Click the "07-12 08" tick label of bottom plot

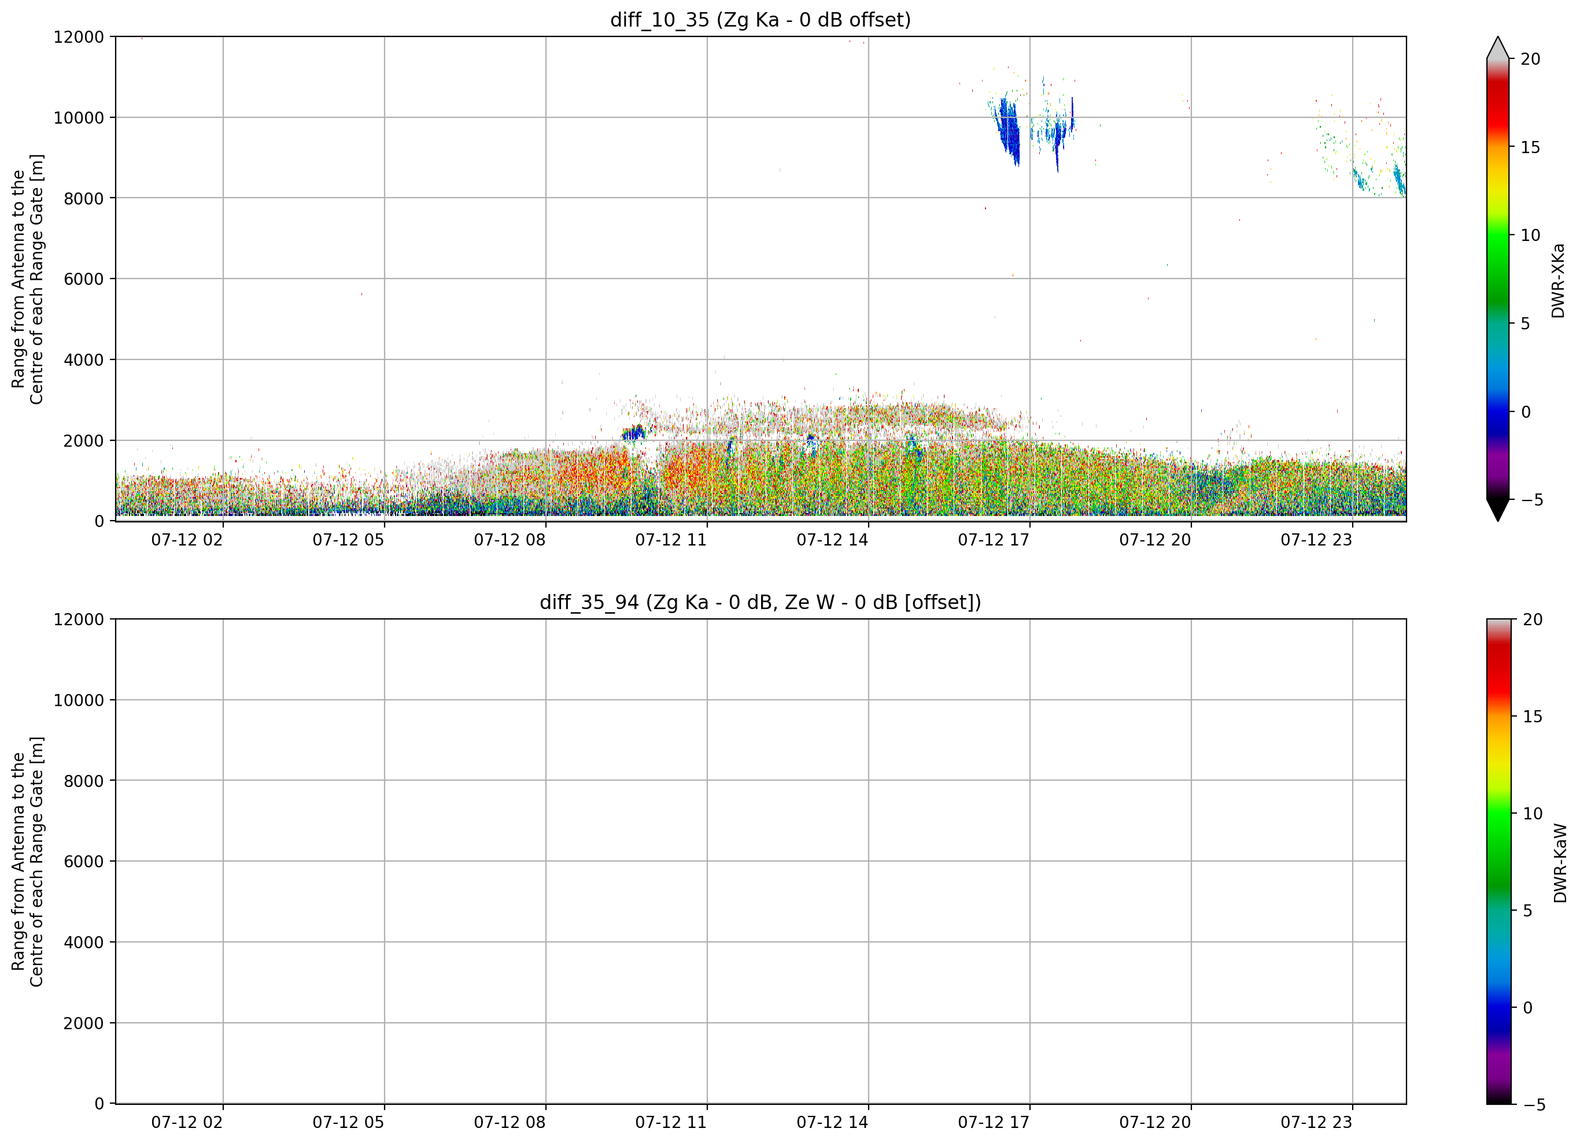[510, 1122]
